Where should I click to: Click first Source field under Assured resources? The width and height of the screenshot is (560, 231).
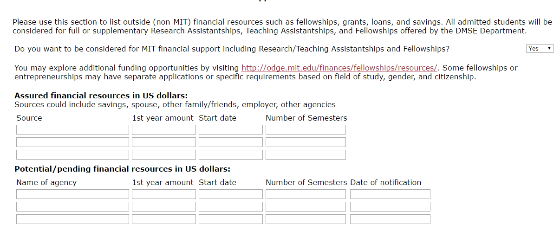[x=72, y=130]
